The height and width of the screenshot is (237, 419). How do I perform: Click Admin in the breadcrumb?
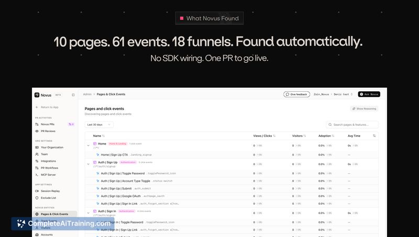(87, 94)
